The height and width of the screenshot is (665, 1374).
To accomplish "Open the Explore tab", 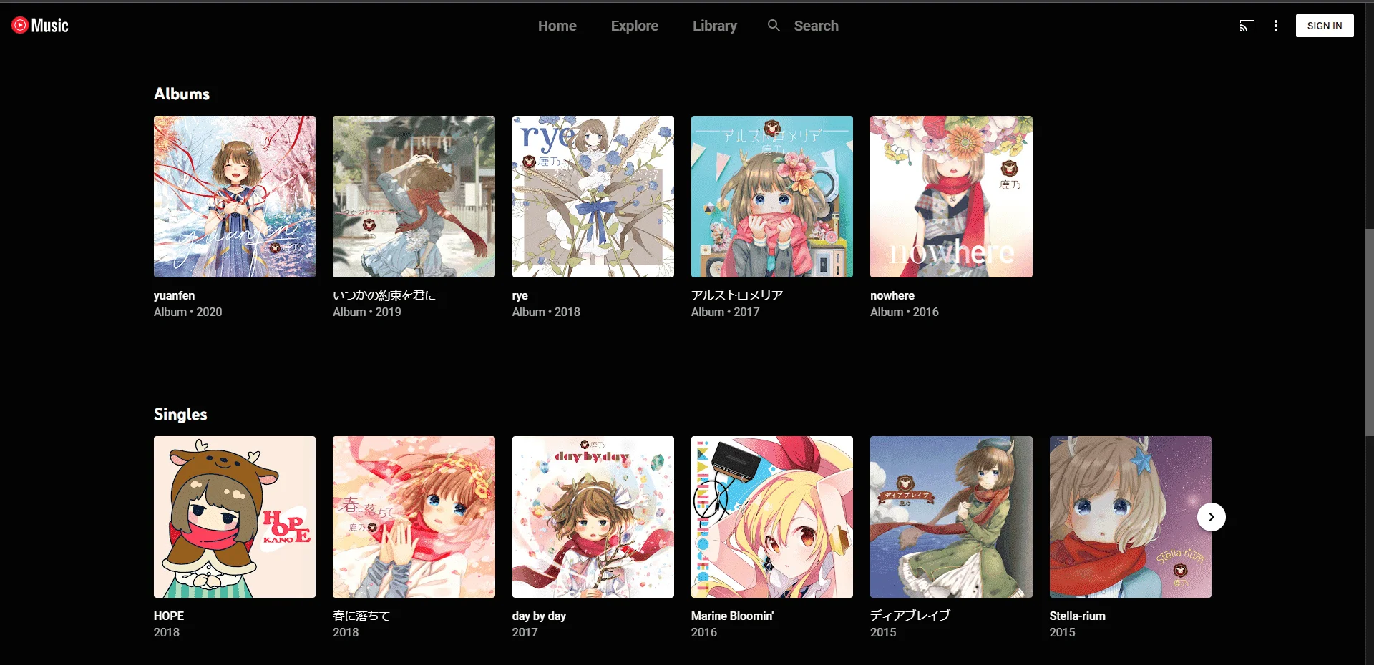I will [x=635, y=26].
